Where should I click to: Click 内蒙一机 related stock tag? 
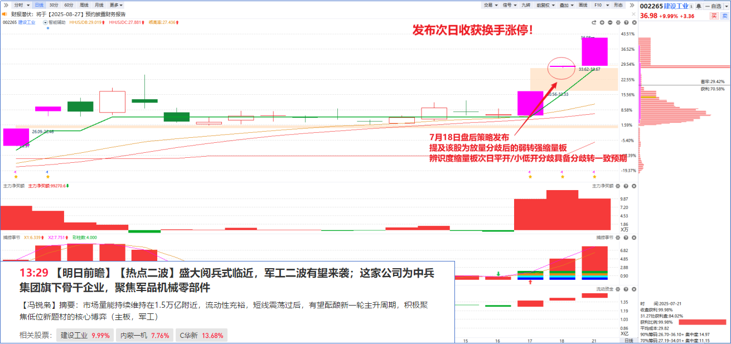pos(142,336)
